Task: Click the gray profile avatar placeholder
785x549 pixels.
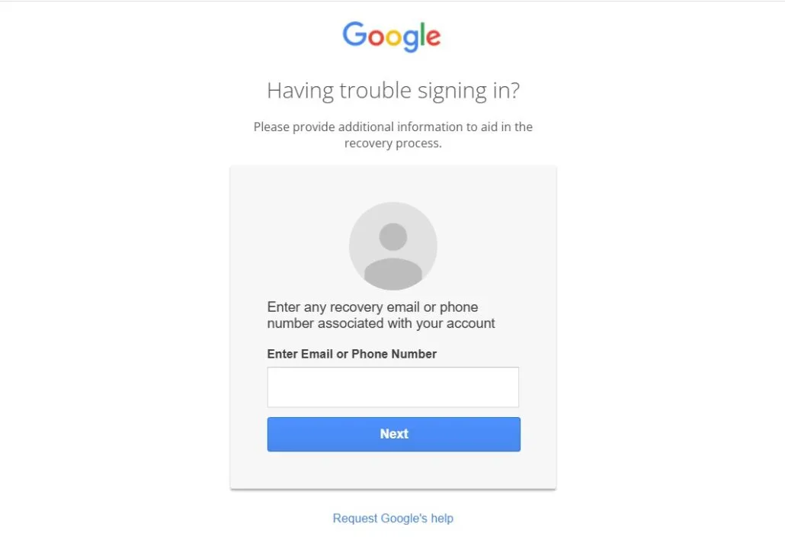Action: coord(393,246)
